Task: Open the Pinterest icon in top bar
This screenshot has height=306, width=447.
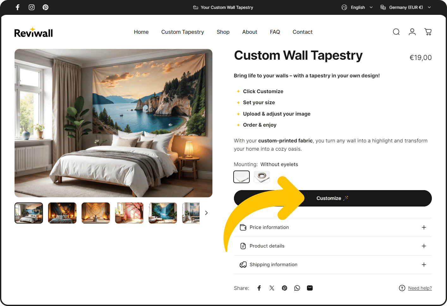Action: click(x=46, y=7)
